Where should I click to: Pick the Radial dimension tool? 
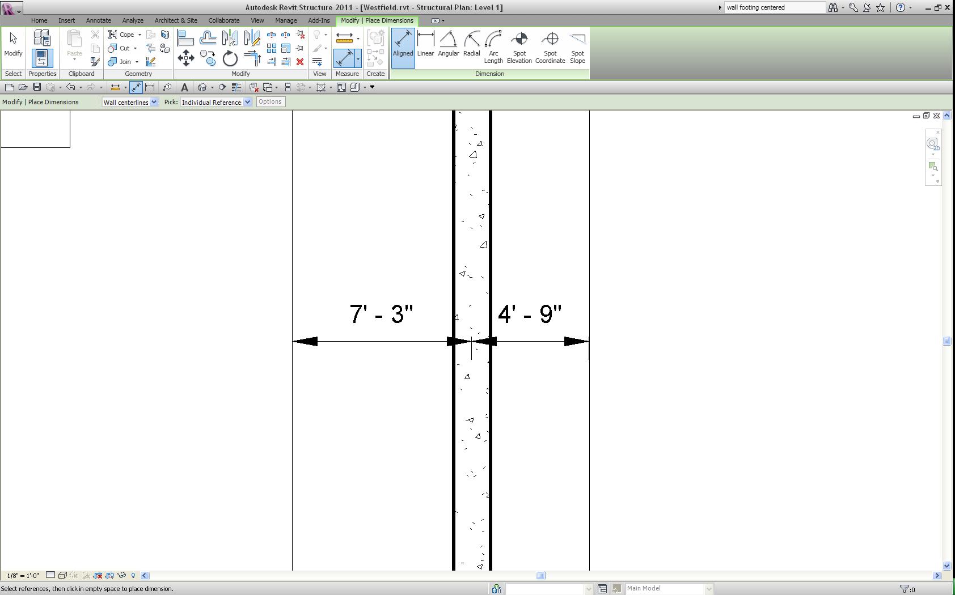(471, 45)
